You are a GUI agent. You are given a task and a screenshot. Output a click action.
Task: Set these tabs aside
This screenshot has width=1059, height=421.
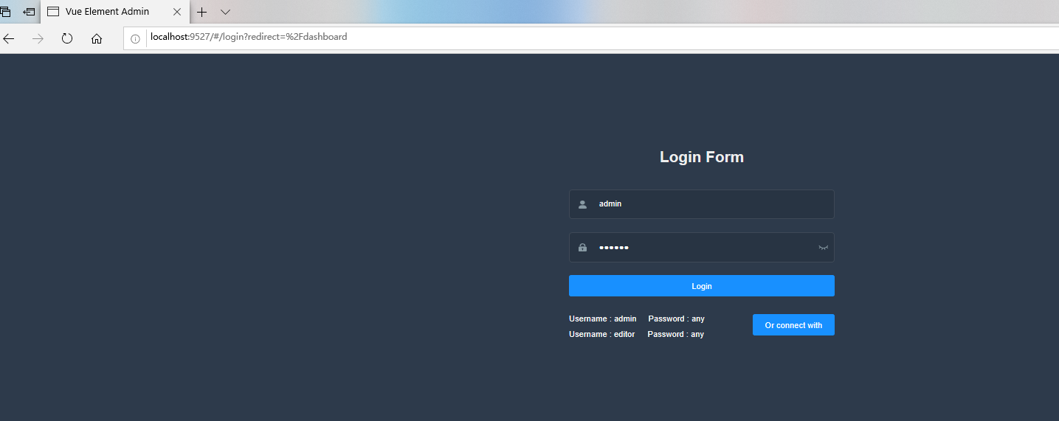(x=29, y=12)
